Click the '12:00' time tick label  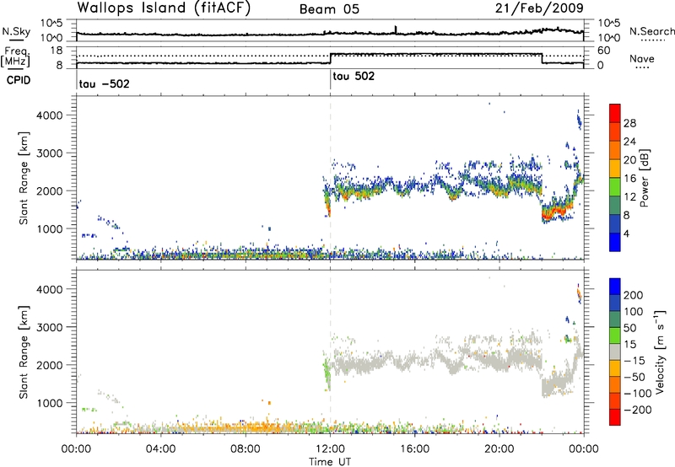(x=330, y=449)
